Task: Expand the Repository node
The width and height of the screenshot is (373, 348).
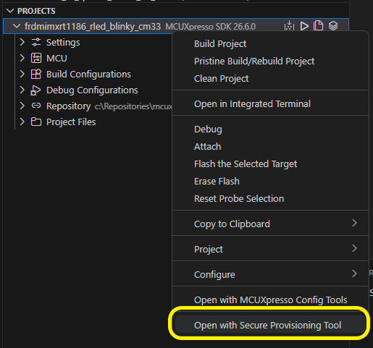Action: [x=22, y=106]
